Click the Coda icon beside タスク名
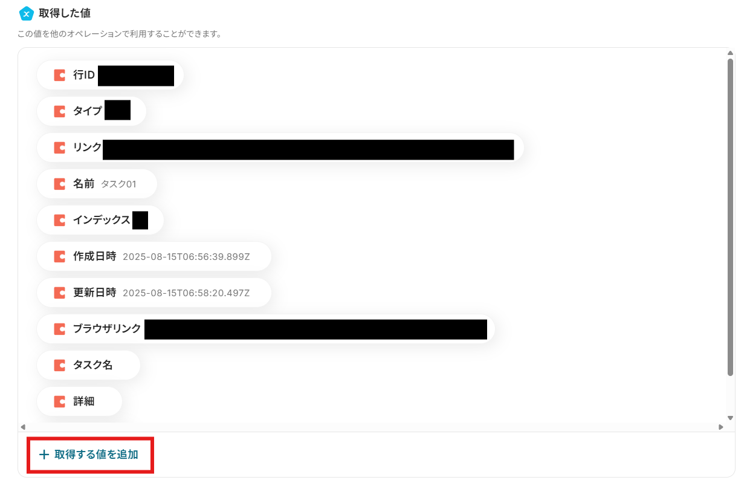This screenshot has width=747, height=483. [59, 365]
